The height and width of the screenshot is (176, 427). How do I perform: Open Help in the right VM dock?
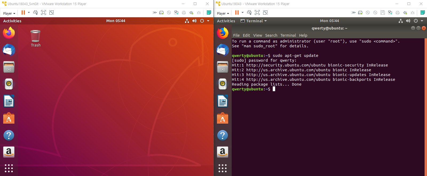click(223, 135)
